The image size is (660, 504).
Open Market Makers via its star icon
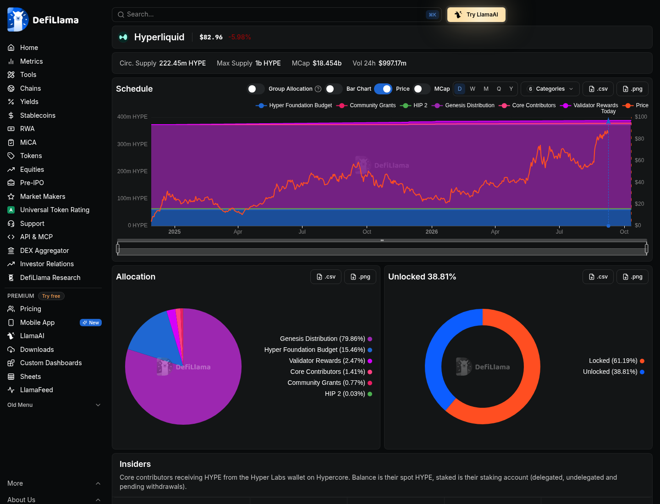pyautogui.click(x=11, y=197)
